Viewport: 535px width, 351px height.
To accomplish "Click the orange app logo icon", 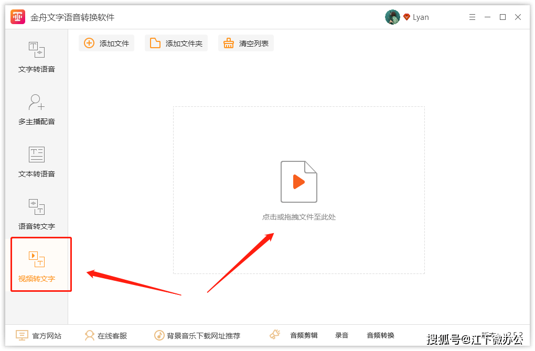I will coord(18,17).
